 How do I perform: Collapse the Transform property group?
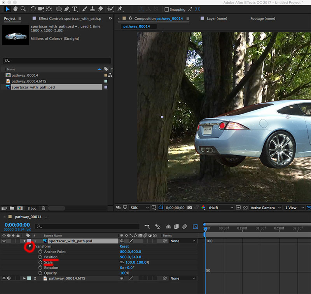[x=30, y=247]
